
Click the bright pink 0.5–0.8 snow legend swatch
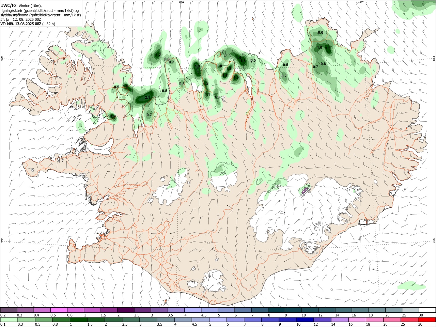[59, 310]
